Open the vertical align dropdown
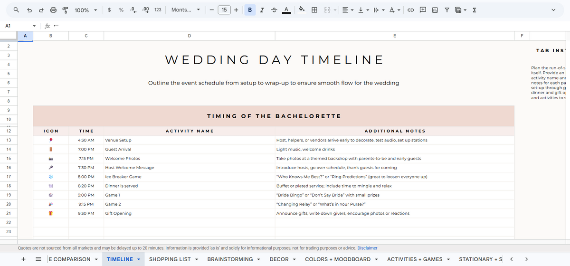 tap(364, 9)
